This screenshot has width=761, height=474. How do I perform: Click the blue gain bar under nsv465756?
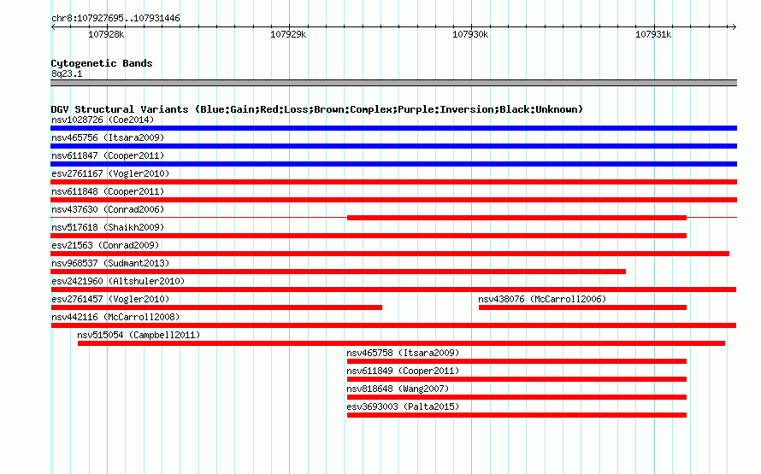coord(393,146)
